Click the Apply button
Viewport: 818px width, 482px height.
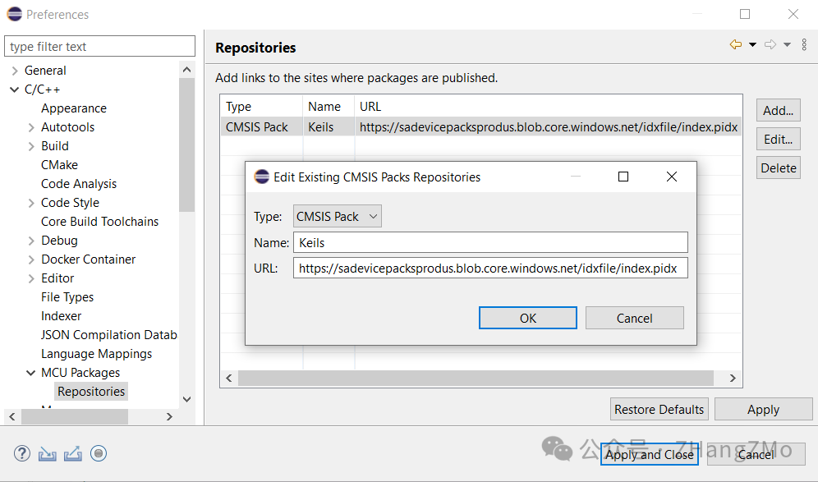pyautogui.click(x=763, y=410)
